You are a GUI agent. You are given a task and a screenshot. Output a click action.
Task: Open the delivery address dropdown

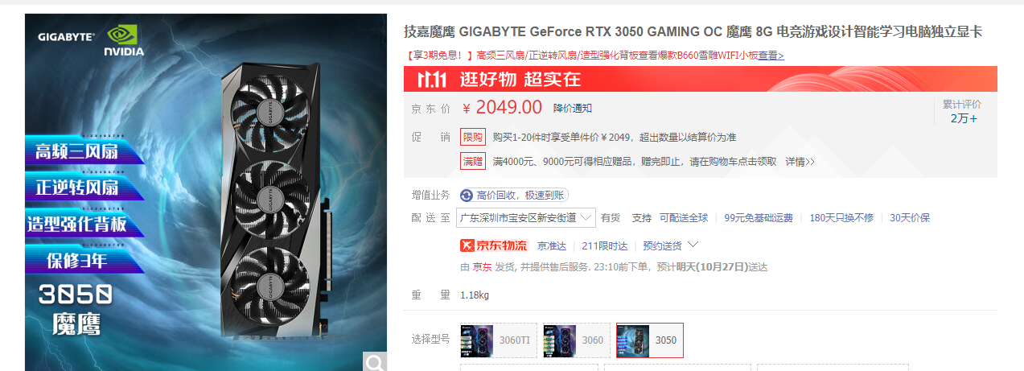526,217
